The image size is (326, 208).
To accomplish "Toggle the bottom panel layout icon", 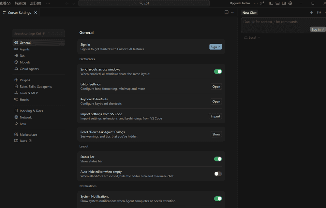I will tap(277, 3).
